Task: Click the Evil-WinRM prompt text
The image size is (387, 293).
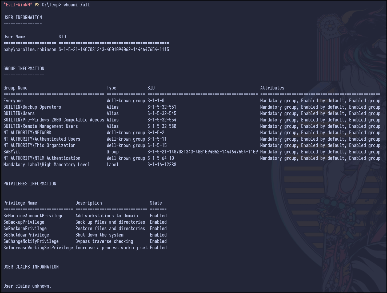Action: [x=18, y=5]
